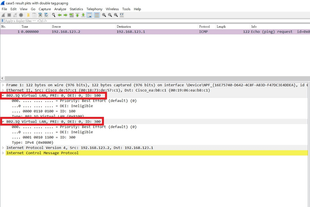Screen dimensions: 310x207
Task: Expand the Frame 1 tree node
Action: coord(3,85)
